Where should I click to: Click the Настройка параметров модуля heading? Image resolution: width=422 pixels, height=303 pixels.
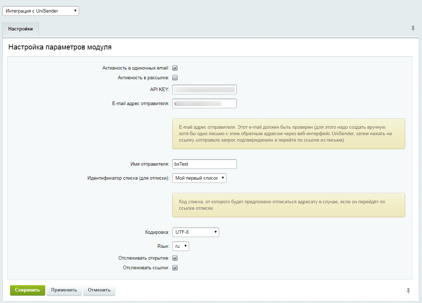point(60,47)
